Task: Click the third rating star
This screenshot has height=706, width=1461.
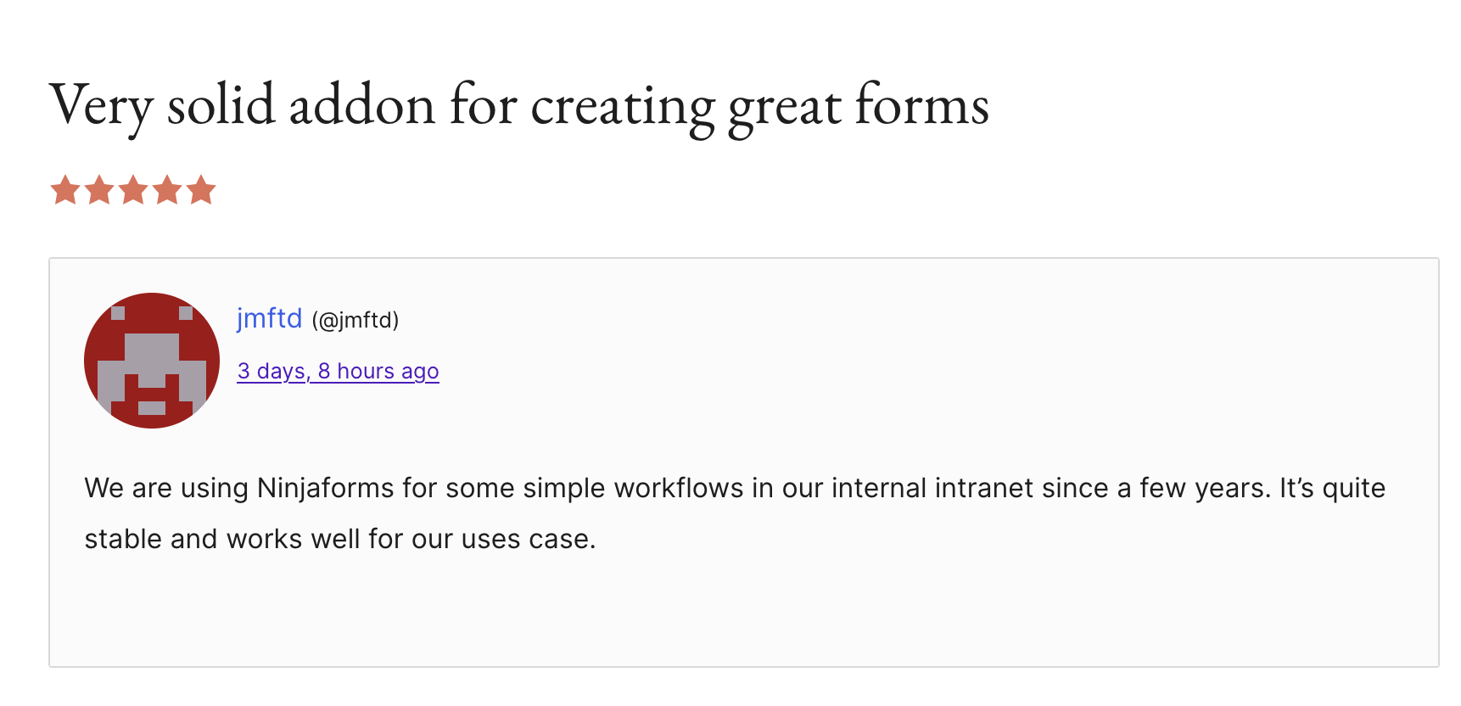Action: pos(133,190)
